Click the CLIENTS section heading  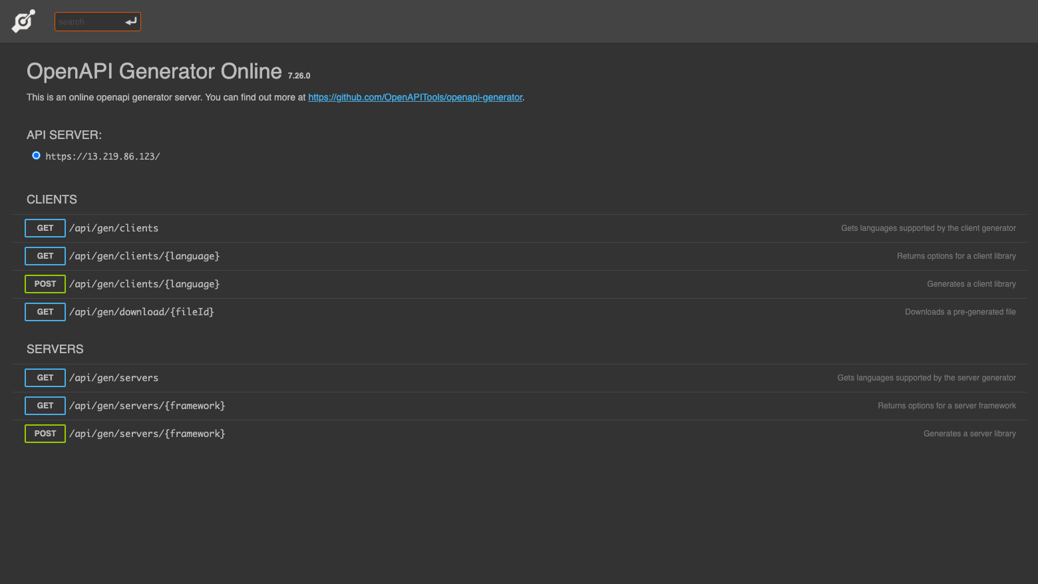[x=52, y=200]
